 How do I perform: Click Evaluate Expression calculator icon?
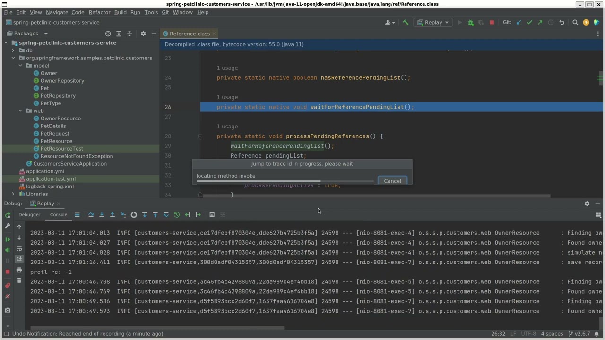[x=212, y=215]
